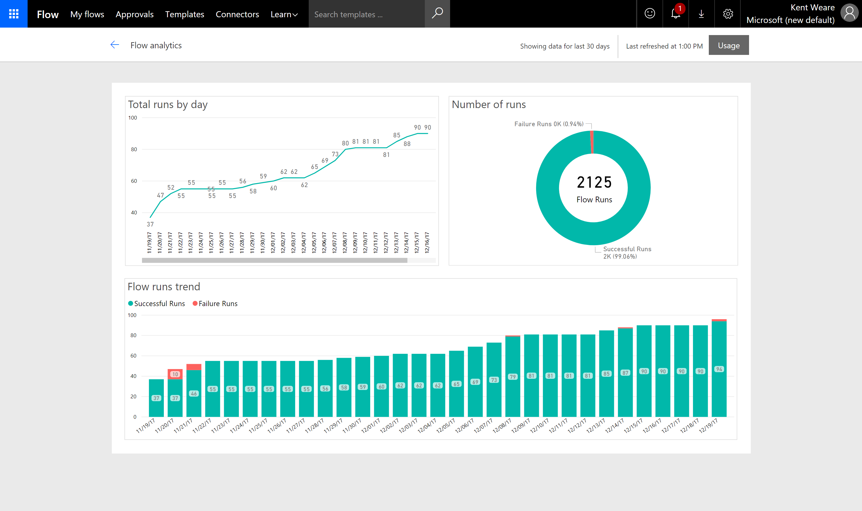Image resolution: width=862 pixels, height=511 pixels.
Task: Open the notifications bell icon
Action: coord(675,14)
